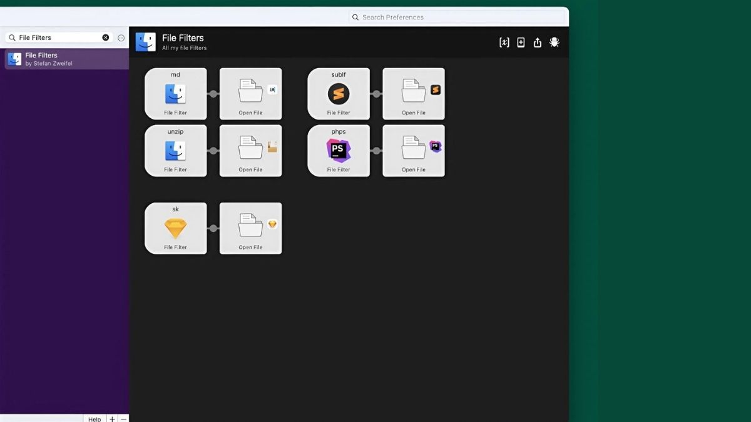Select the Open File node connected to phps
The height and width of the screenshot is (422, 751).
click(x=414, y=151)
